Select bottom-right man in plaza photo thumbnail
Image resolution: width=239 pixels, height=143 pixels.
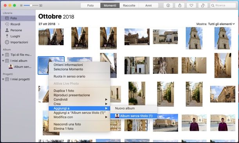pos(223,123)
